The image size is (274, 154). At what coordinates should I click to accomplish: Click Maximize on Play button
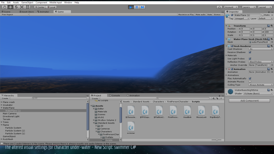(x=186, y=15)
